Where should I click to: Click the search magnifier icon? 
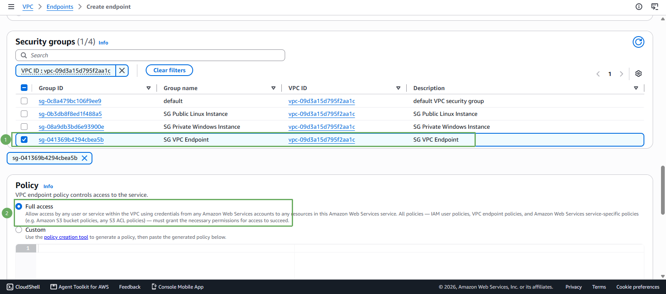[24, 55]
